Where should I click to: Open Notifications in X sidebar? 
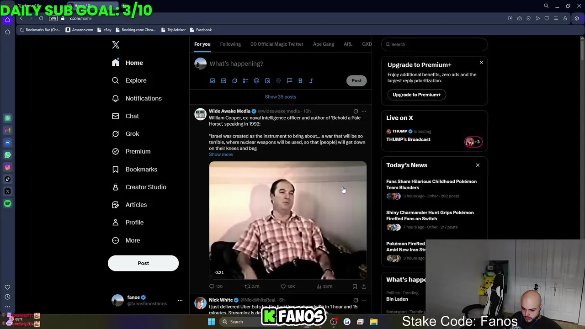point(137,98)
